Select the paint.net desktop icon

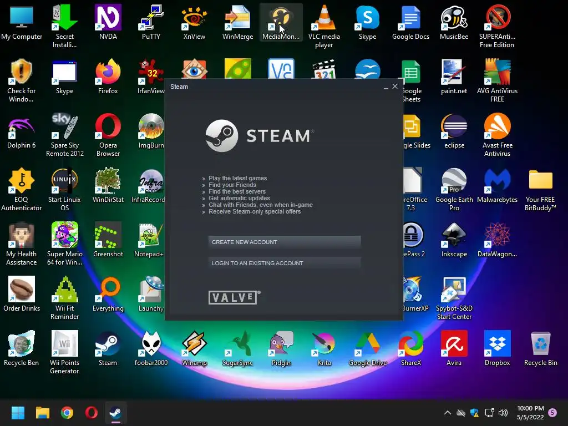pos(454,77)
